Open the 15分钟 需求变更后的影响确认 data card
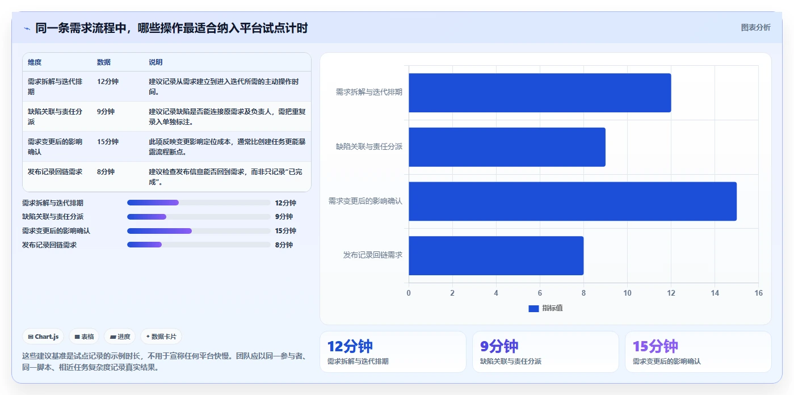Screen dimensions: 794x395 [698, 352]
